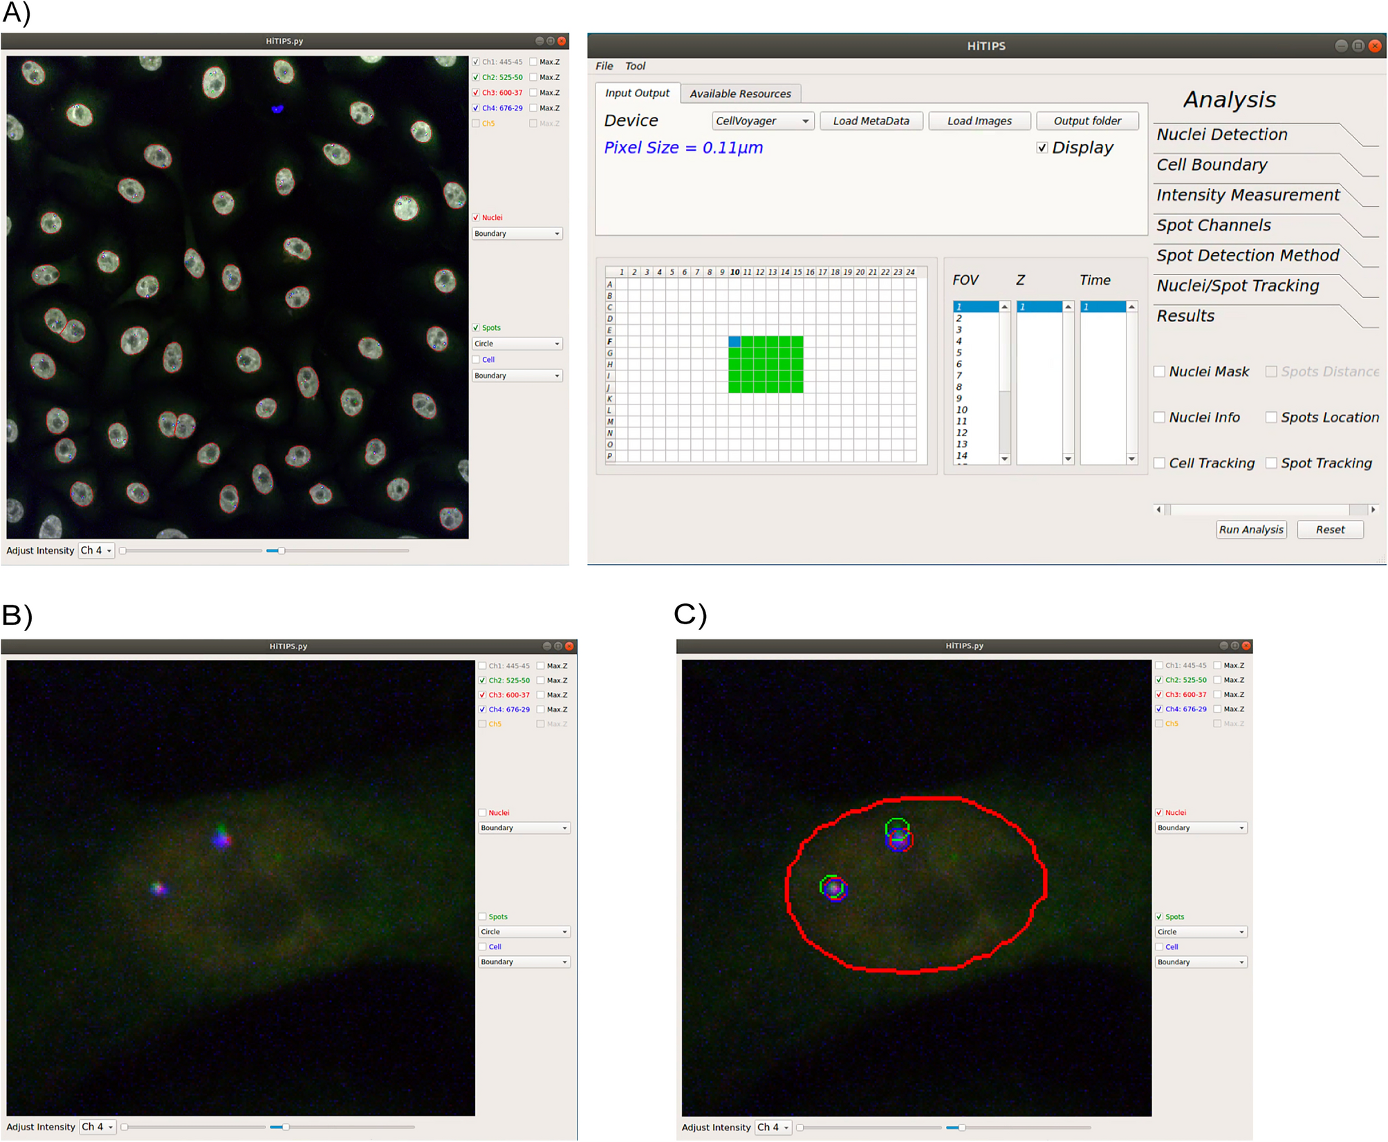This screenshot has height=1142, width=1388.
Task: Open the File menu
Action: tap(604, 66)
